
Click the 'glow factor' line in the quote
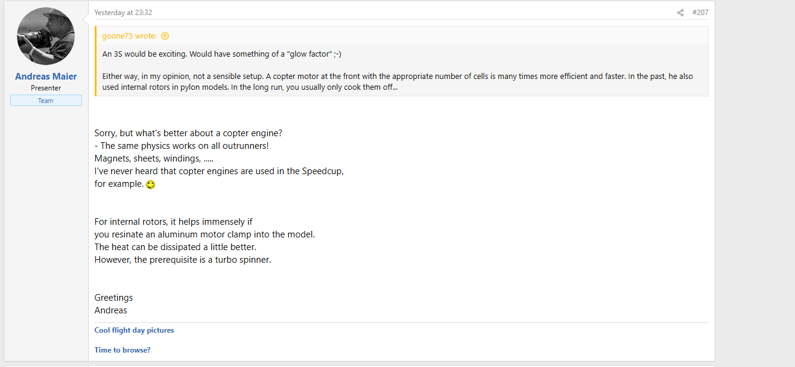pyautogui.click(x=221, y=54)
